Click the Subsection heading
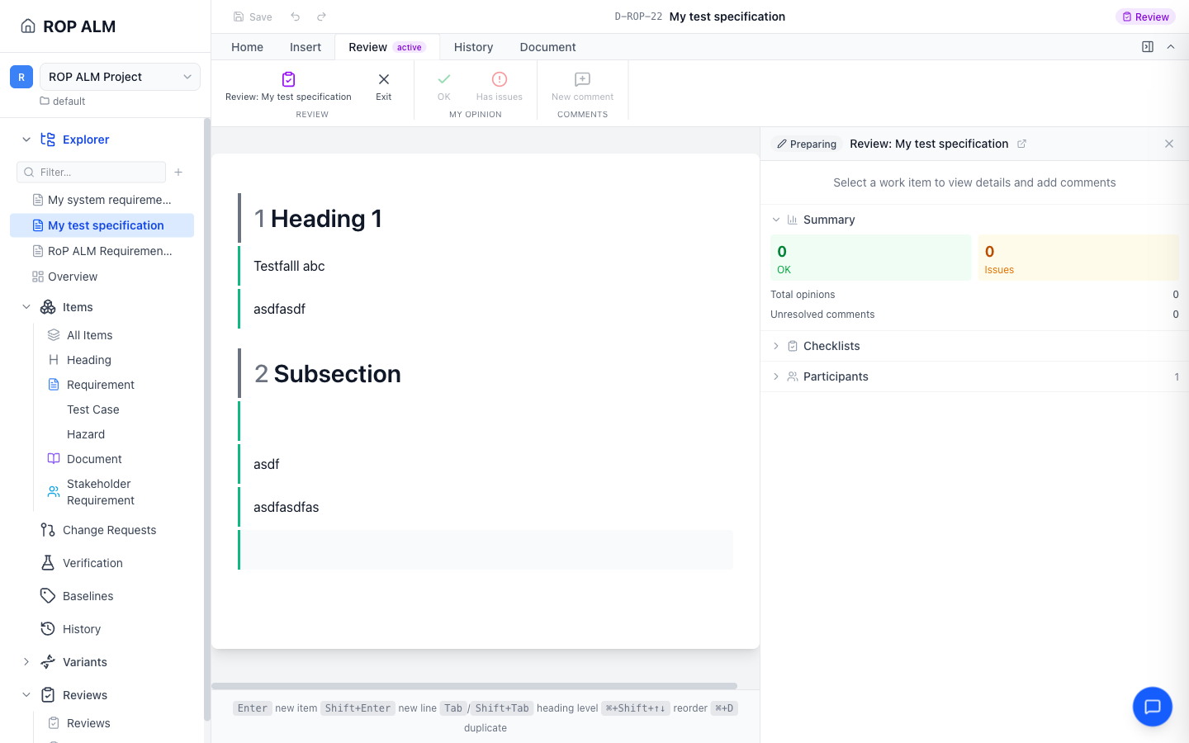Viewport: 1189px width, 743px height. click(x=337, y=374)
